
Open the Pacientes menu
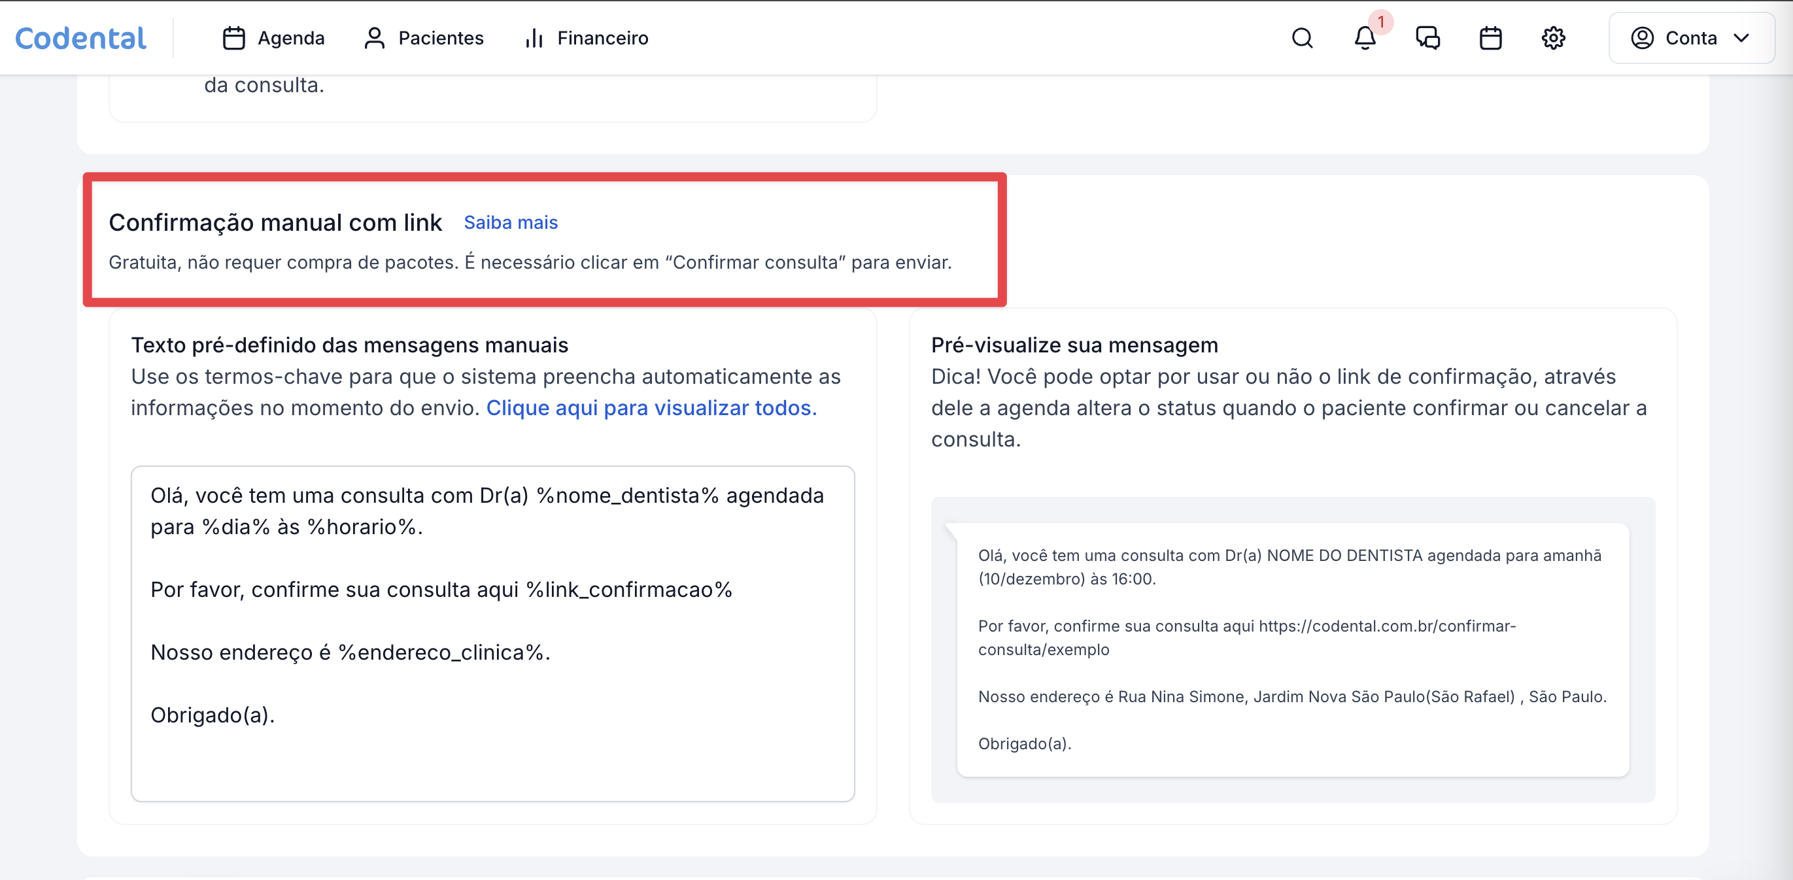(441, 37)
